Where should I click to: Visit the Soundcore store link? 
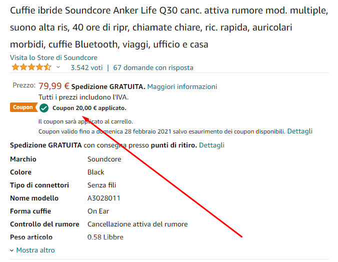pyautogui.click(x=53, y=57)
